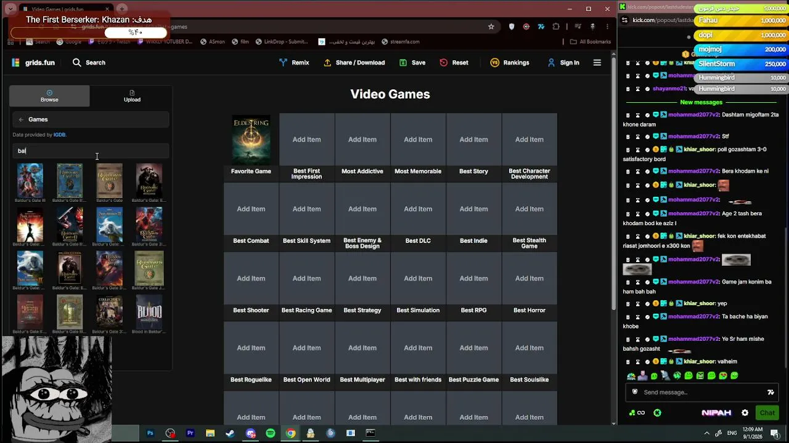Add item for Best Skill System
Screen dimensions: 789x443
[306, 209]
